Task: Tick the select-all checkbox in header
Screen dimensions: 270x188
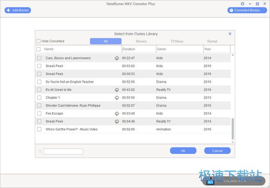Action: pyautogui.click(x=38, y=49)
